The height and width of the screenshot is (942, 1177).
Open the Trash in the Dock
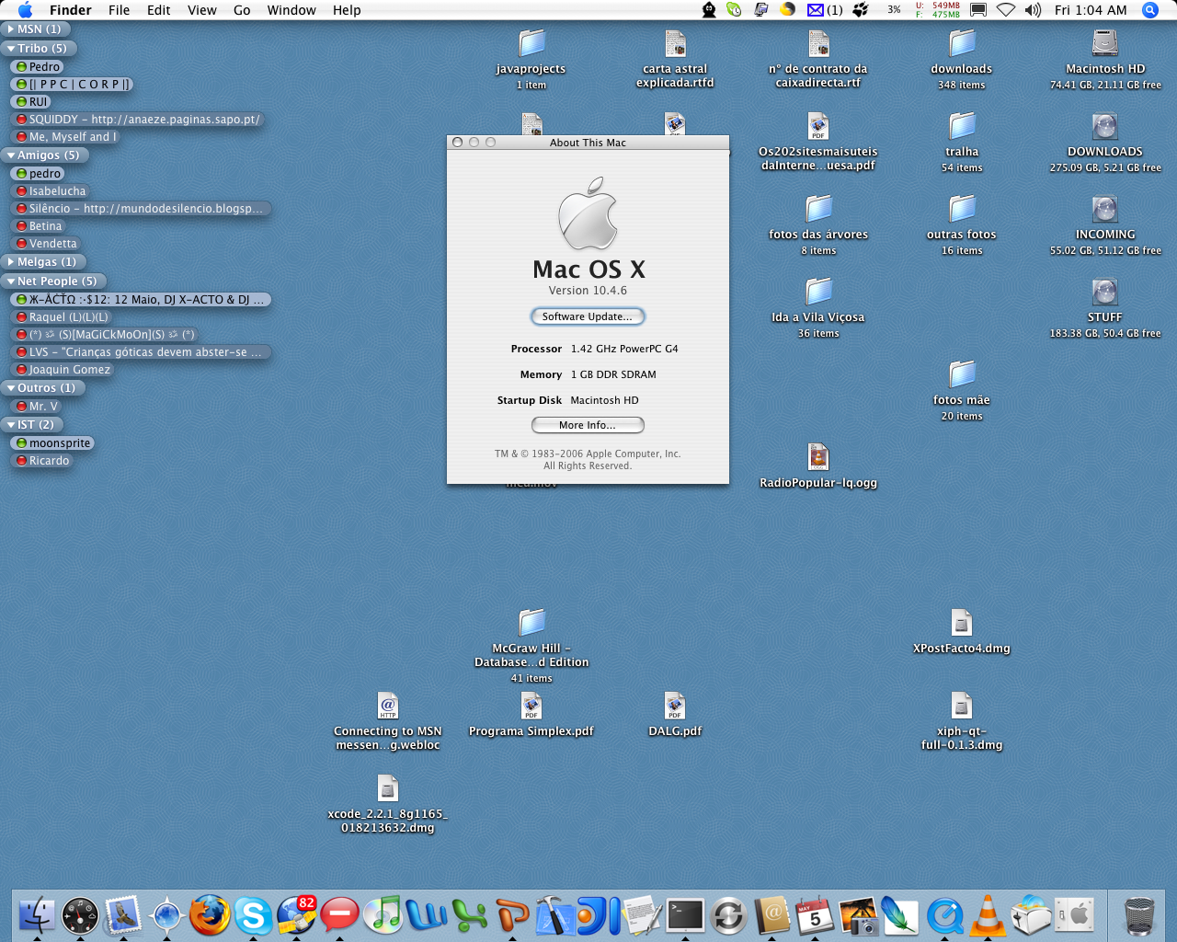(x=1139, y=915)
